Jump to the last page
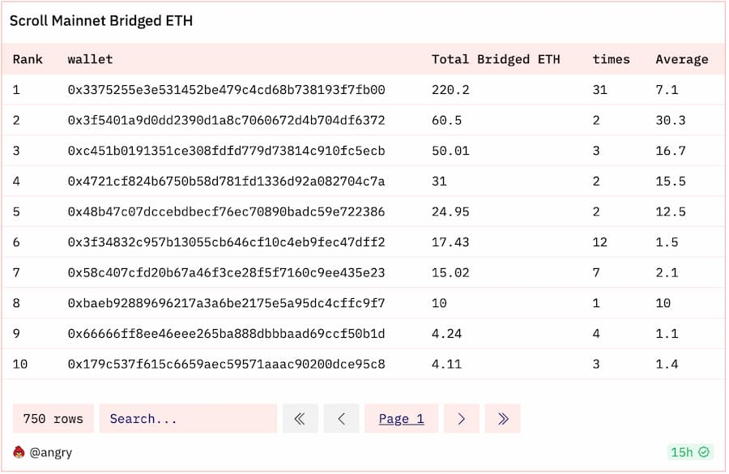 click(x=503, y=419)
